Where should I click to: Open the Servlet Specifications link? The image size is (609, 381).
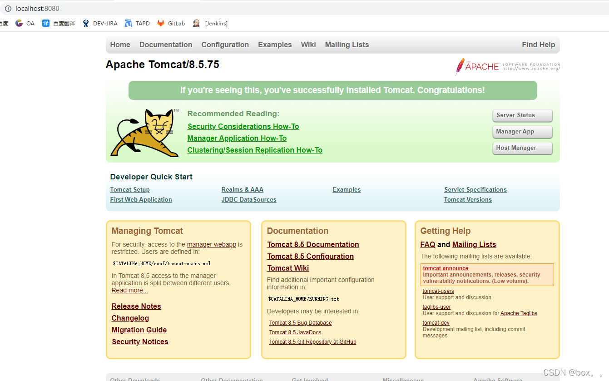pyautogui.click(x=475, y=190)
